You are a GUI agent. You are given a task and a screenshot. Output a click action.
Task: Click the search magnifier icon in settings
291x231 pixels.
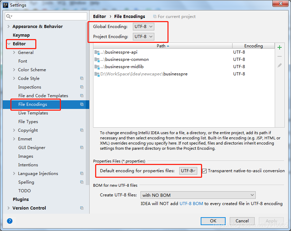9,16
